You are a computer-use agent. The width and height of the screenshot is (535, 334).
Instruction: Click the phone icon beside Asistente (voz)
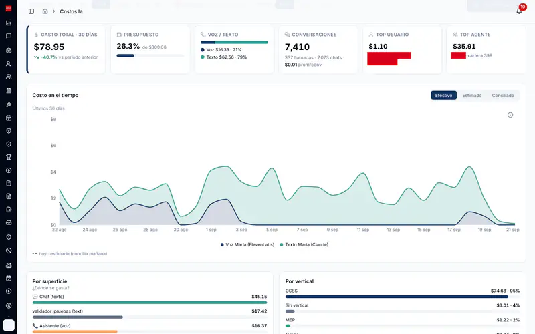[35, 326]
